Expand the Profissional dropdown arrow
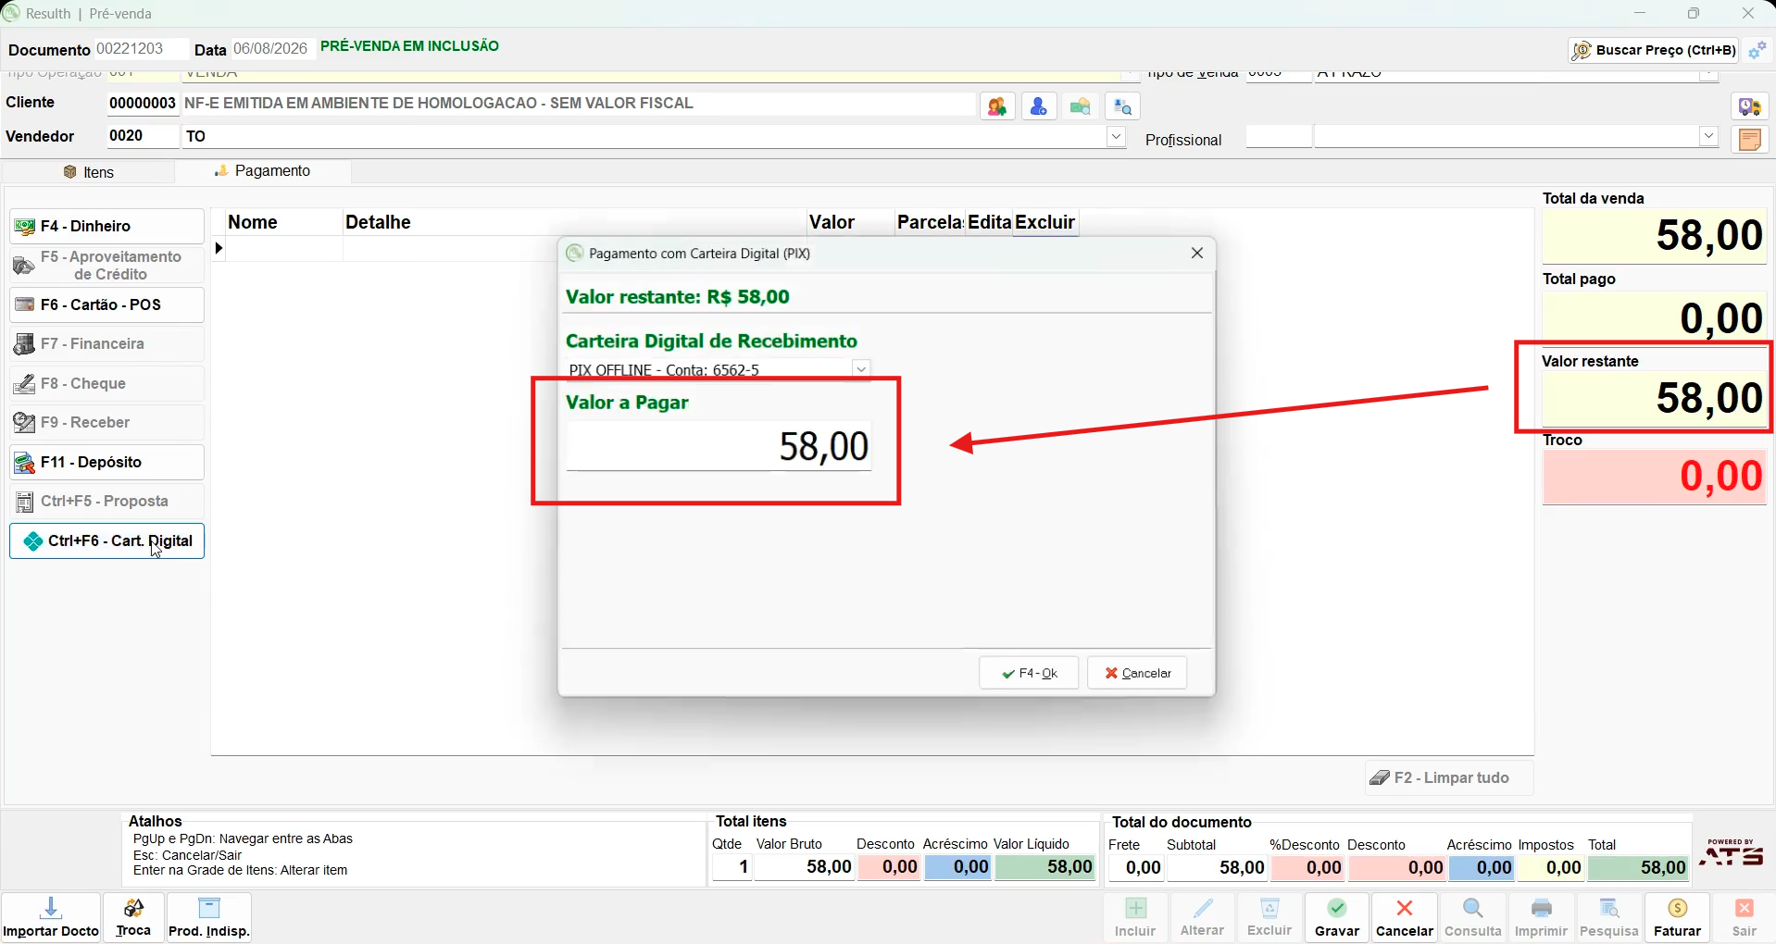This screenshot has width=1776, height=944. pos(1708,137)
